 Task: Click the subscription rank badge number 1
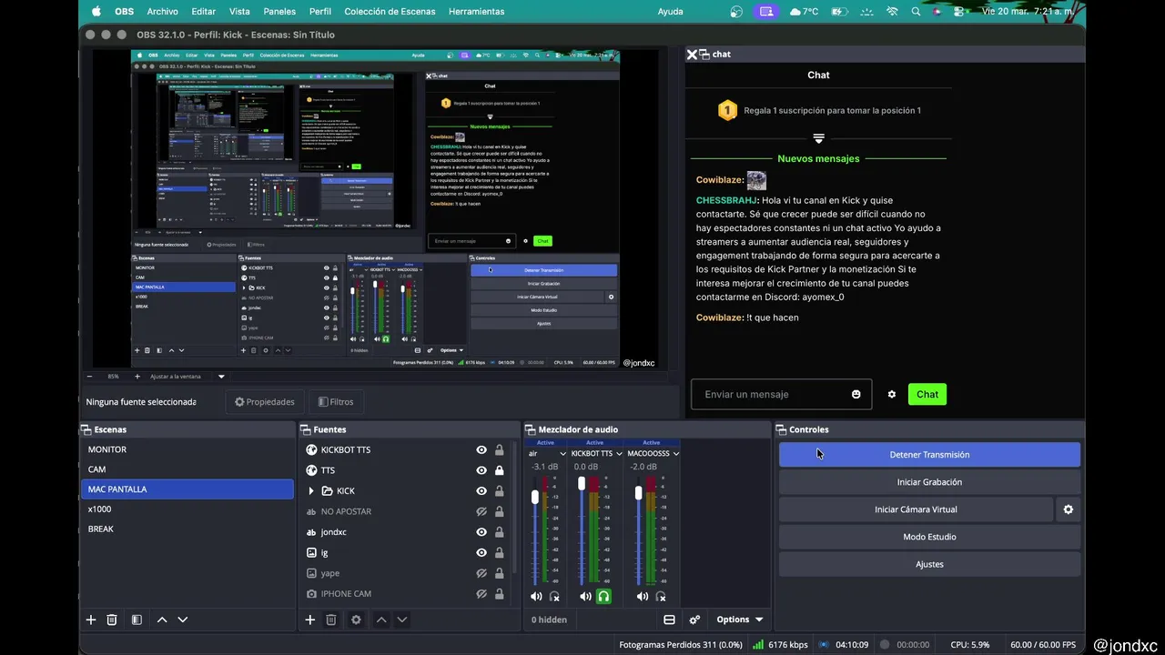727,111
